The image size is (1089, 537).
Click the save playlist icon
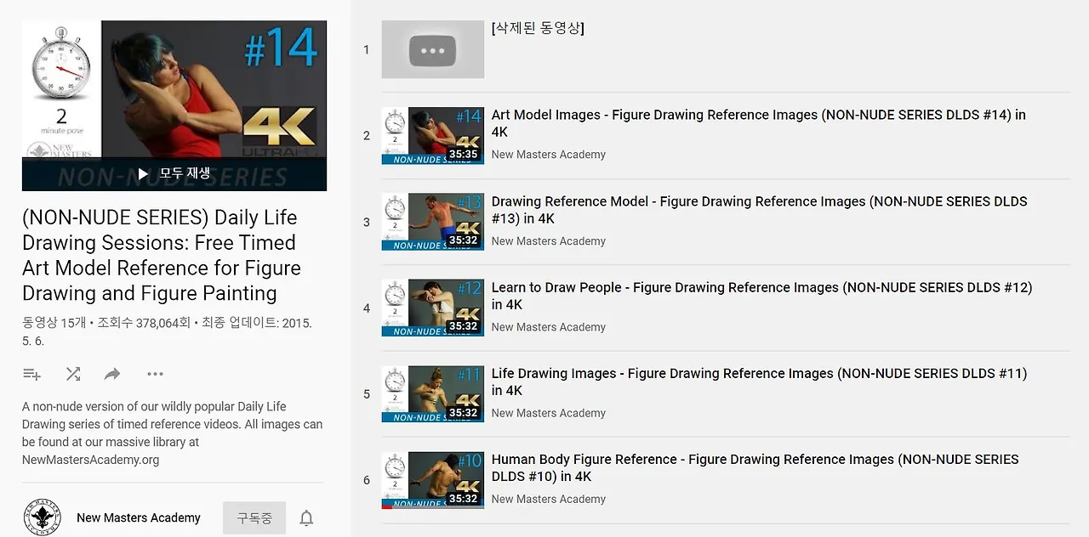[31, 374]
